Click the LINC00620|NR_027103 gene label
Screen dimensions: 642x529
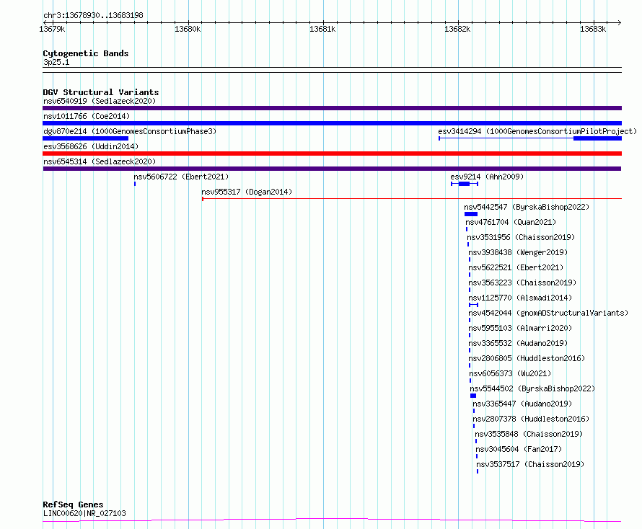click(84, 513)
